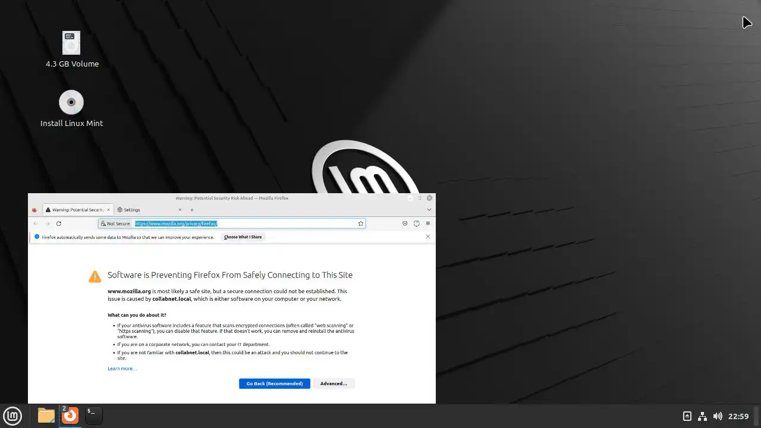Go back with the browser back arrow
Image resolution: width=761 pixels, height=428 pixels.
point(36,224)
